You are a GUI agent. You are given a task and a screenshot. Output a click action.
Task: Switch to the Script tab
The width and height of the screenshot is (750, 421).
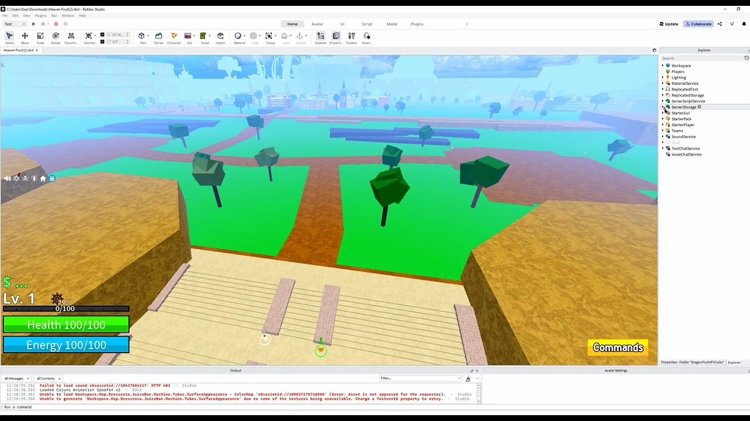(367, 24)
